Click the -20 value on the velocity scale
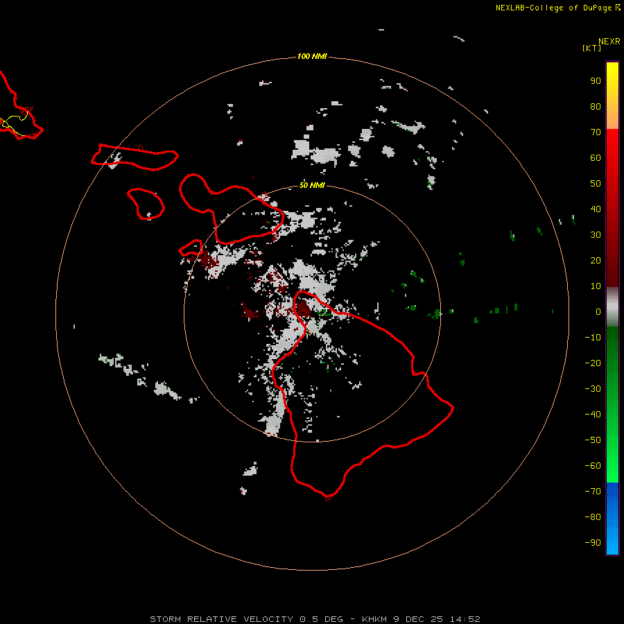 click(x=593, y=363)
